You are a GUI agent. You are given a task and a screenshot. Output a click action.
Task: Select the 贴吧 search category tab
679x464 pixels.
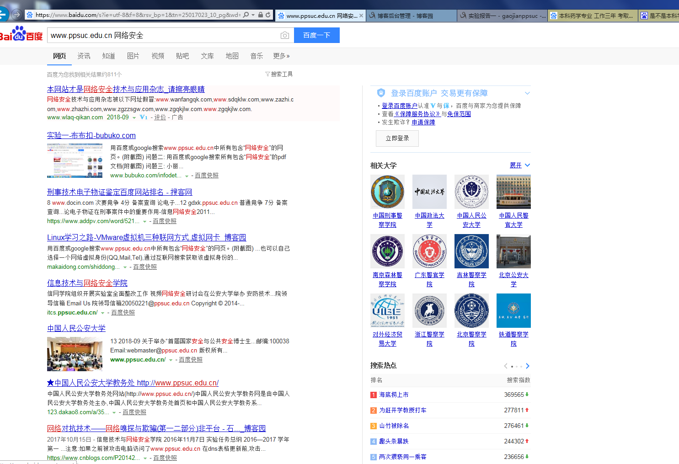[x=182, y=56]
